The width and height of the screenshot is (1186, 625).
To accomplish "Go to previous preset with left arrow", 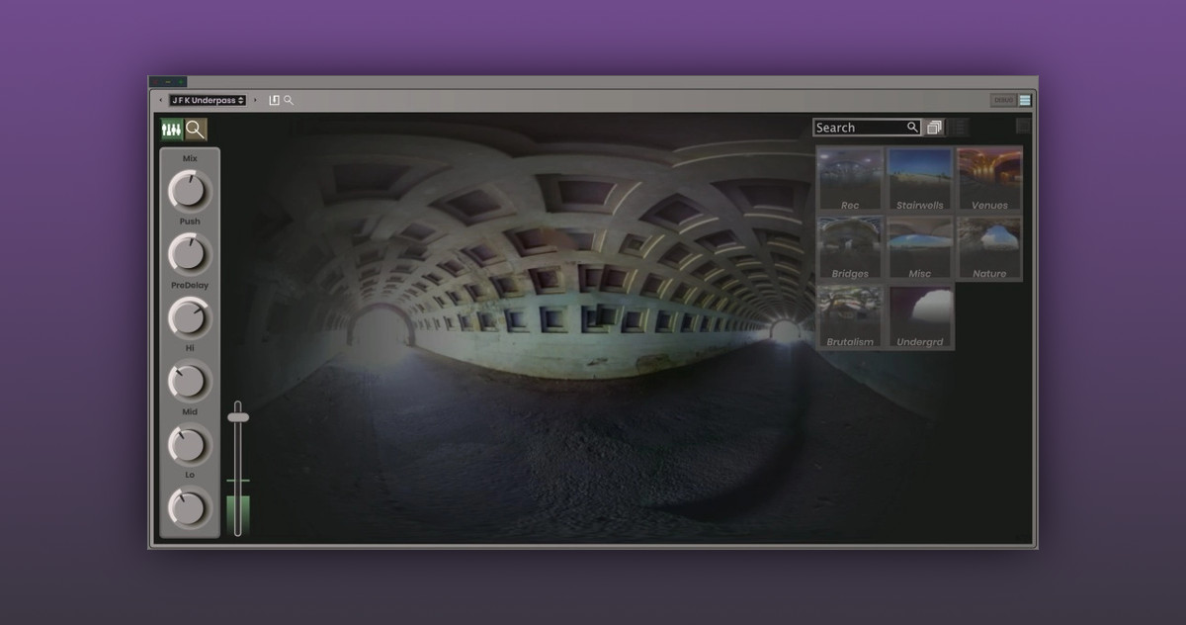I will [161, 100].
